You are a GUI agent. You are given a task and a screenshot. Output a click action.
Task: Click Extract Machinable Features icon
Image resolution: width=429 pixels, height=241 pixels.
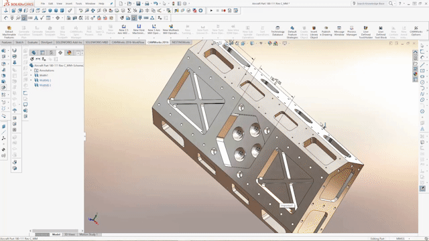pos(9,31)
